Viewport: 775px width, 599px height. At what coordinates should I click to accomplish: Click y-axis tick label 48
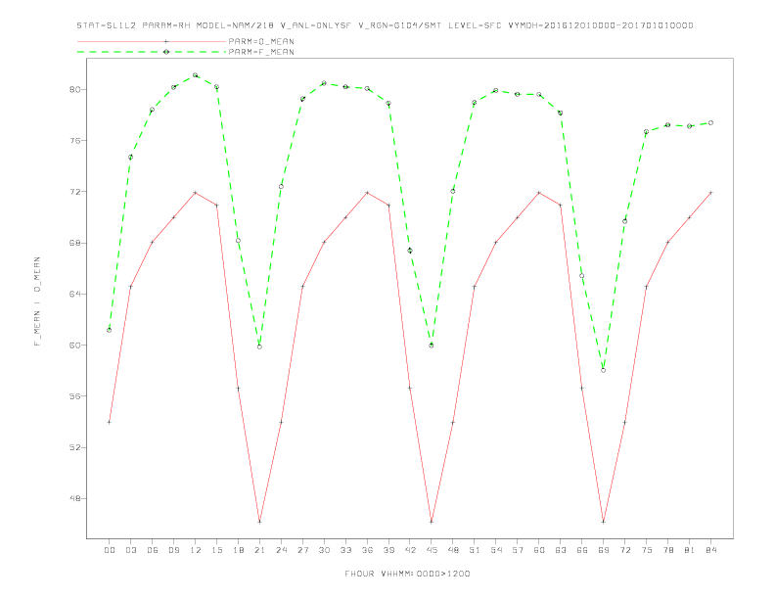(75, 498)
